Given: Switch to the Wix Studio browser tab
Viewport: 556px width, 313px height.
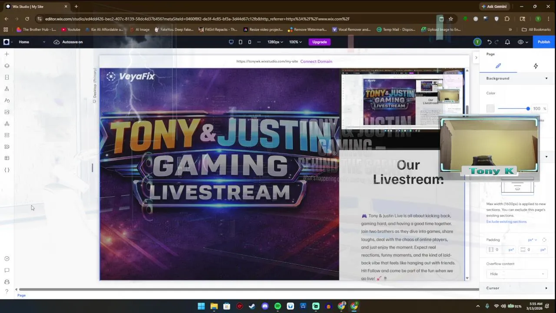Looking at the screenshot, I should (37, 7).
